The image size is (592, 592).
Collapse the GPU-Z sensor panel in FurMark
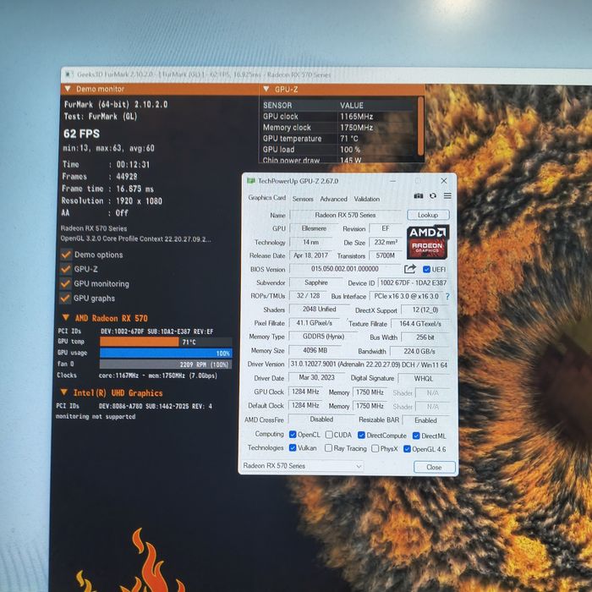coord(266,89)
